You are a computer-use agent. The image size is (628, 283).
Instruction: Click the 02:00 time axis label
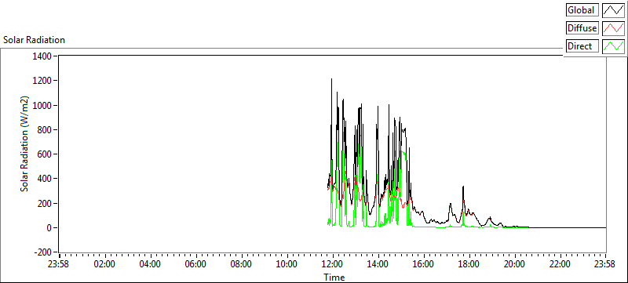coord(105,264)
